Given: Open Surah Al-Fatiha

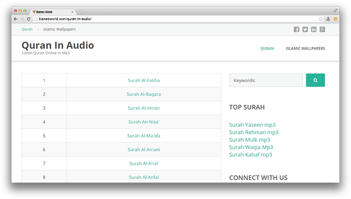Looking at the screenshot, I should (x=144, y=81).
